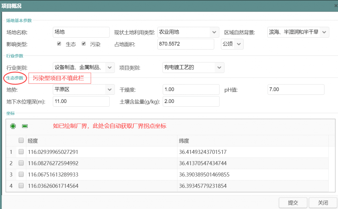Toggle the 生态 checkbox
This screenshot has width=338, height=209.
click(59, 44)
